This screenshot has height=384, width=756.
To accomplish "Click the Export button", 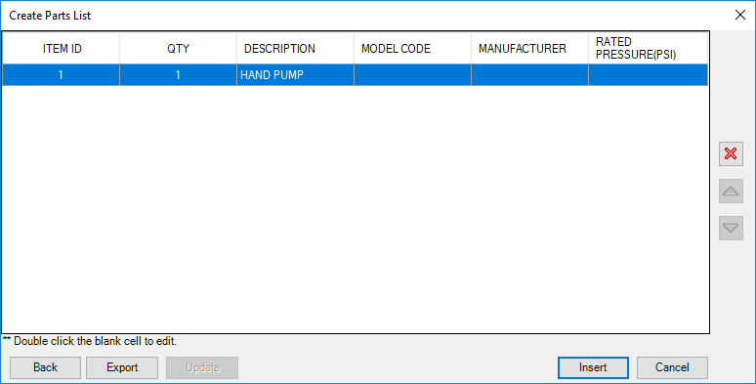I will [122, 367].
